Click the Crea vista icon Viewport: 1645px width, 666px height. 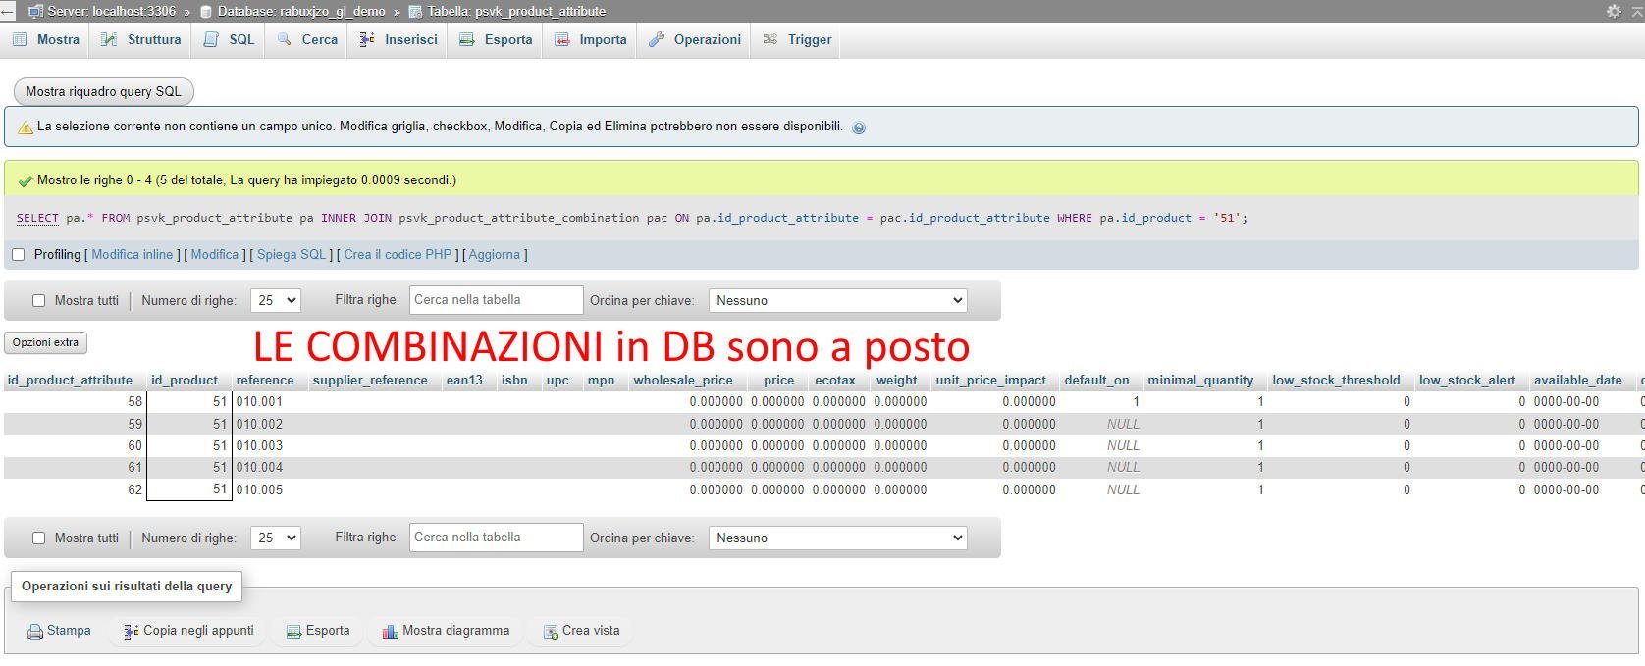[551, 632]
